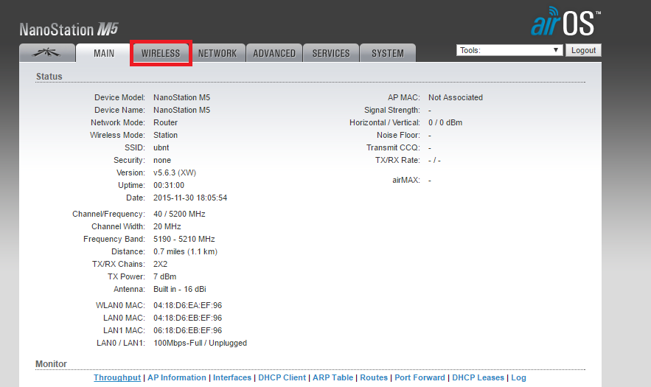Click the airOS logo

point(566,21)
